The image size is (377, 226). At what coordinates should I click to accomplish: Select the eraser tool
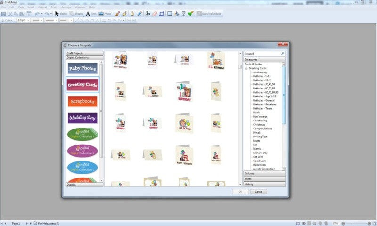155,14
